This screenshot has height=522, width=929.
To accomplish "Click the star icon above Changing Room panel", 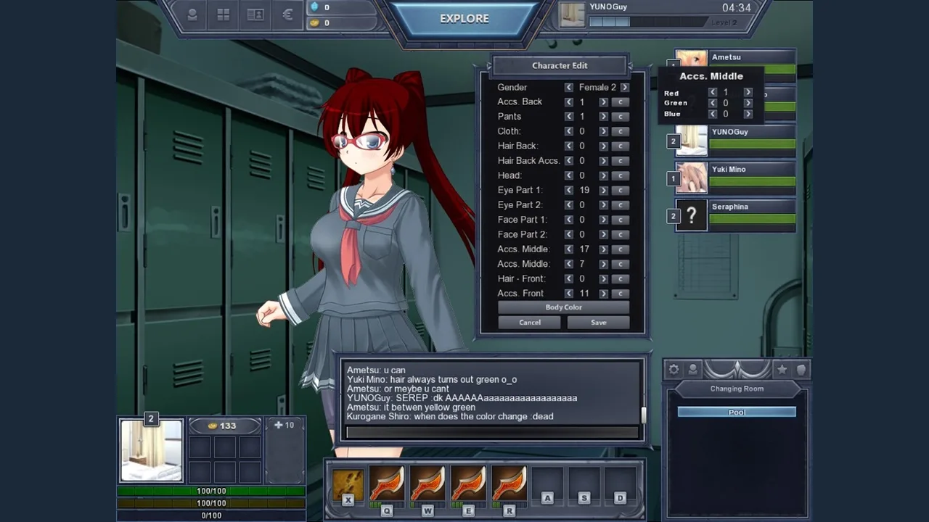I will (x=782, y=370).
